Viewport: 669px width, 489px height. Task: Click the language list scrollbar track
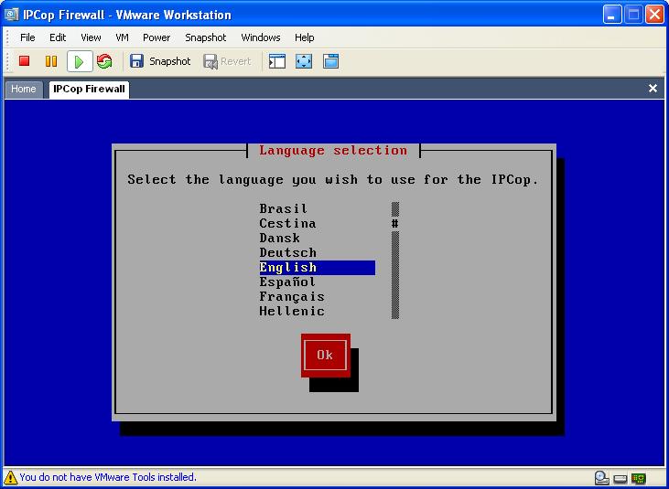pyautogui.click(x=395, y=274)
